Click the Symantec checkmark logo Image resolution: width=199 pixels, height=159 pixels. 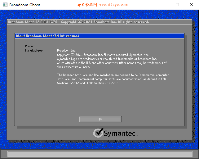click(98, 133)
